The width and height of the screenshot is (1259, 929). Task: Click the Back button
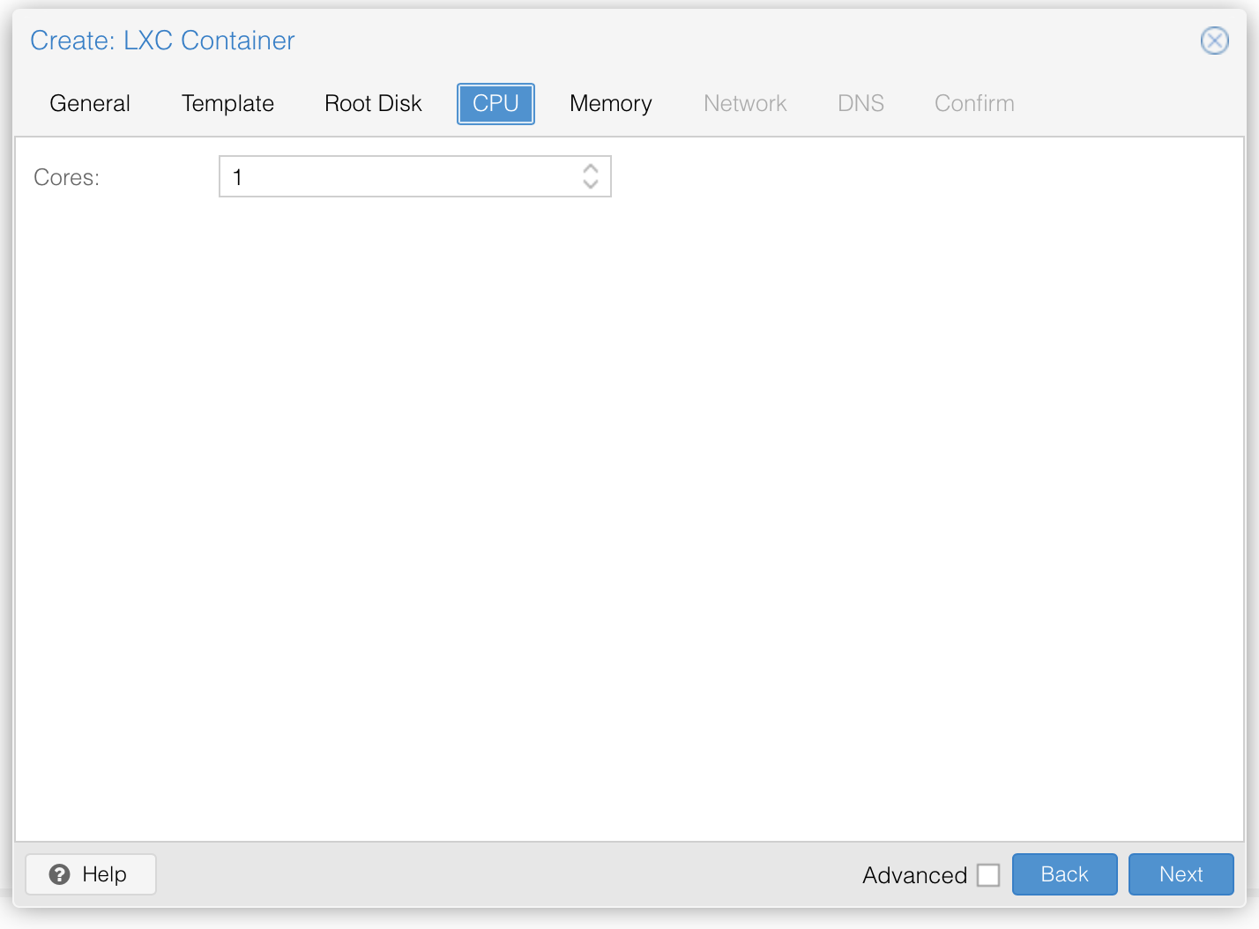point(1064,874)
